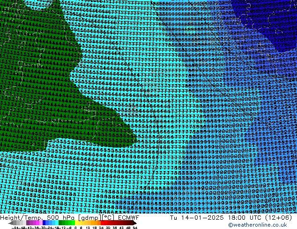Click the left arrow end of the color scale
The width and height of the screenshot is (297, 229).
tap(10, 223)
